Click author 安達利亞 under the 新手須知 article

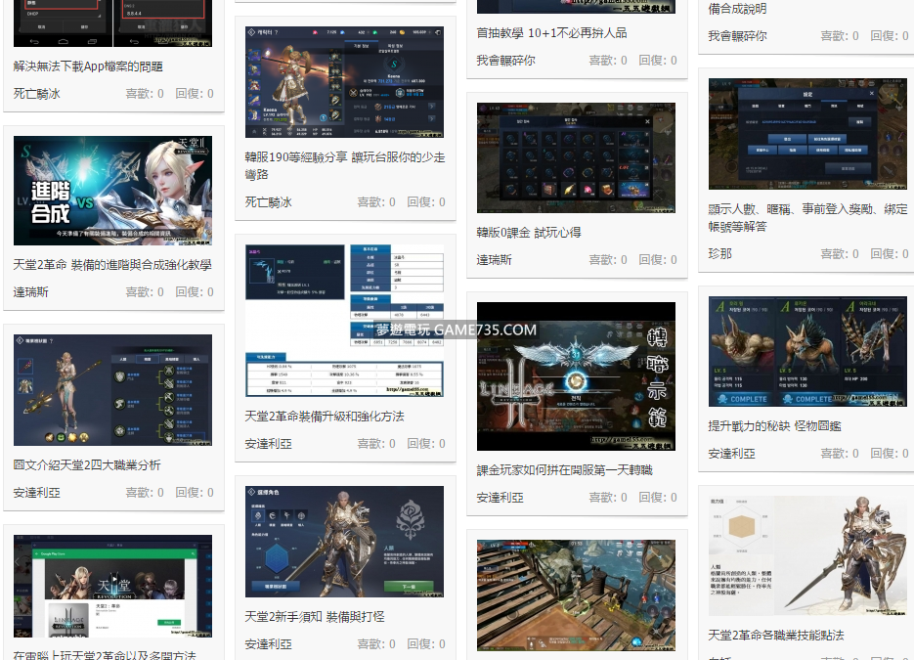[x=268, y=643]
